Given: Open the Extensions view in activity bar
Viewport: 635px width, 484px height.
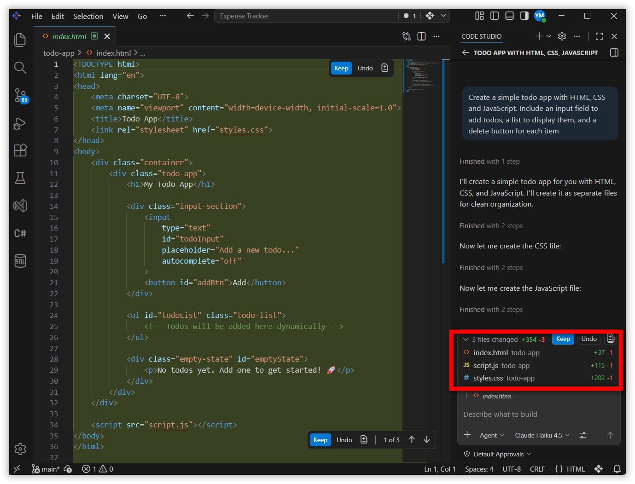Looking at the screenshot, I should click(20, 150).
